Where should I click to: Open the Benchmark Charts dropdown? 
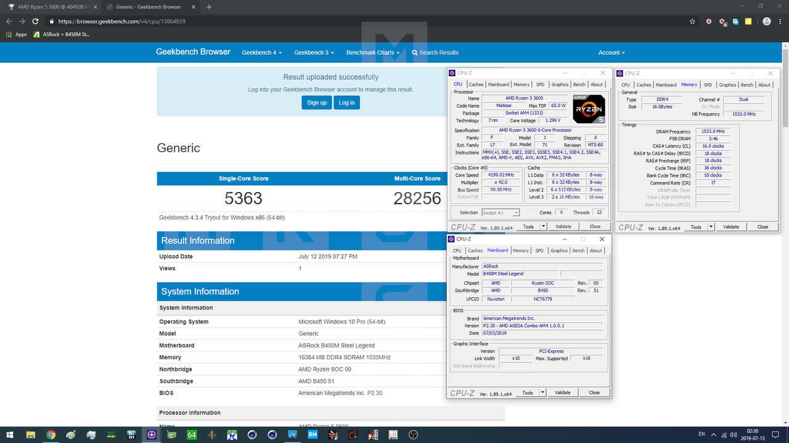tap(372, 53)
